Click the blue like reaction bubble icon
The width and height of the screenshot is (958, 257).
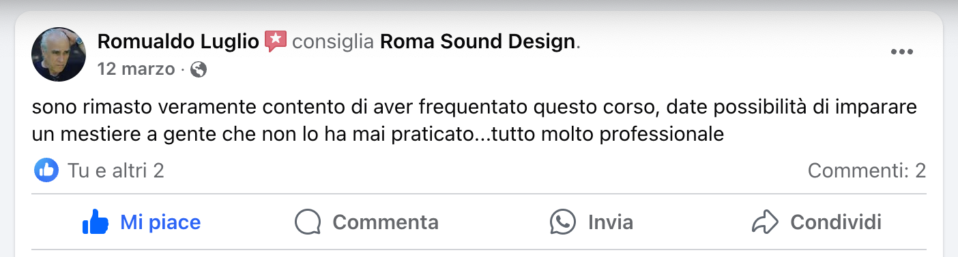46,170
